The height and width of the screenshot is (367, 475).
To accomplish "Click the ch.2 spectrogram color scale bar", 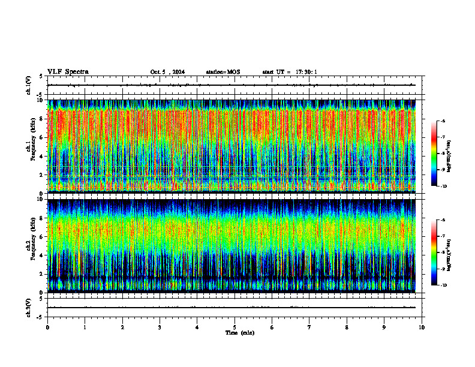I will coord(434,252).
